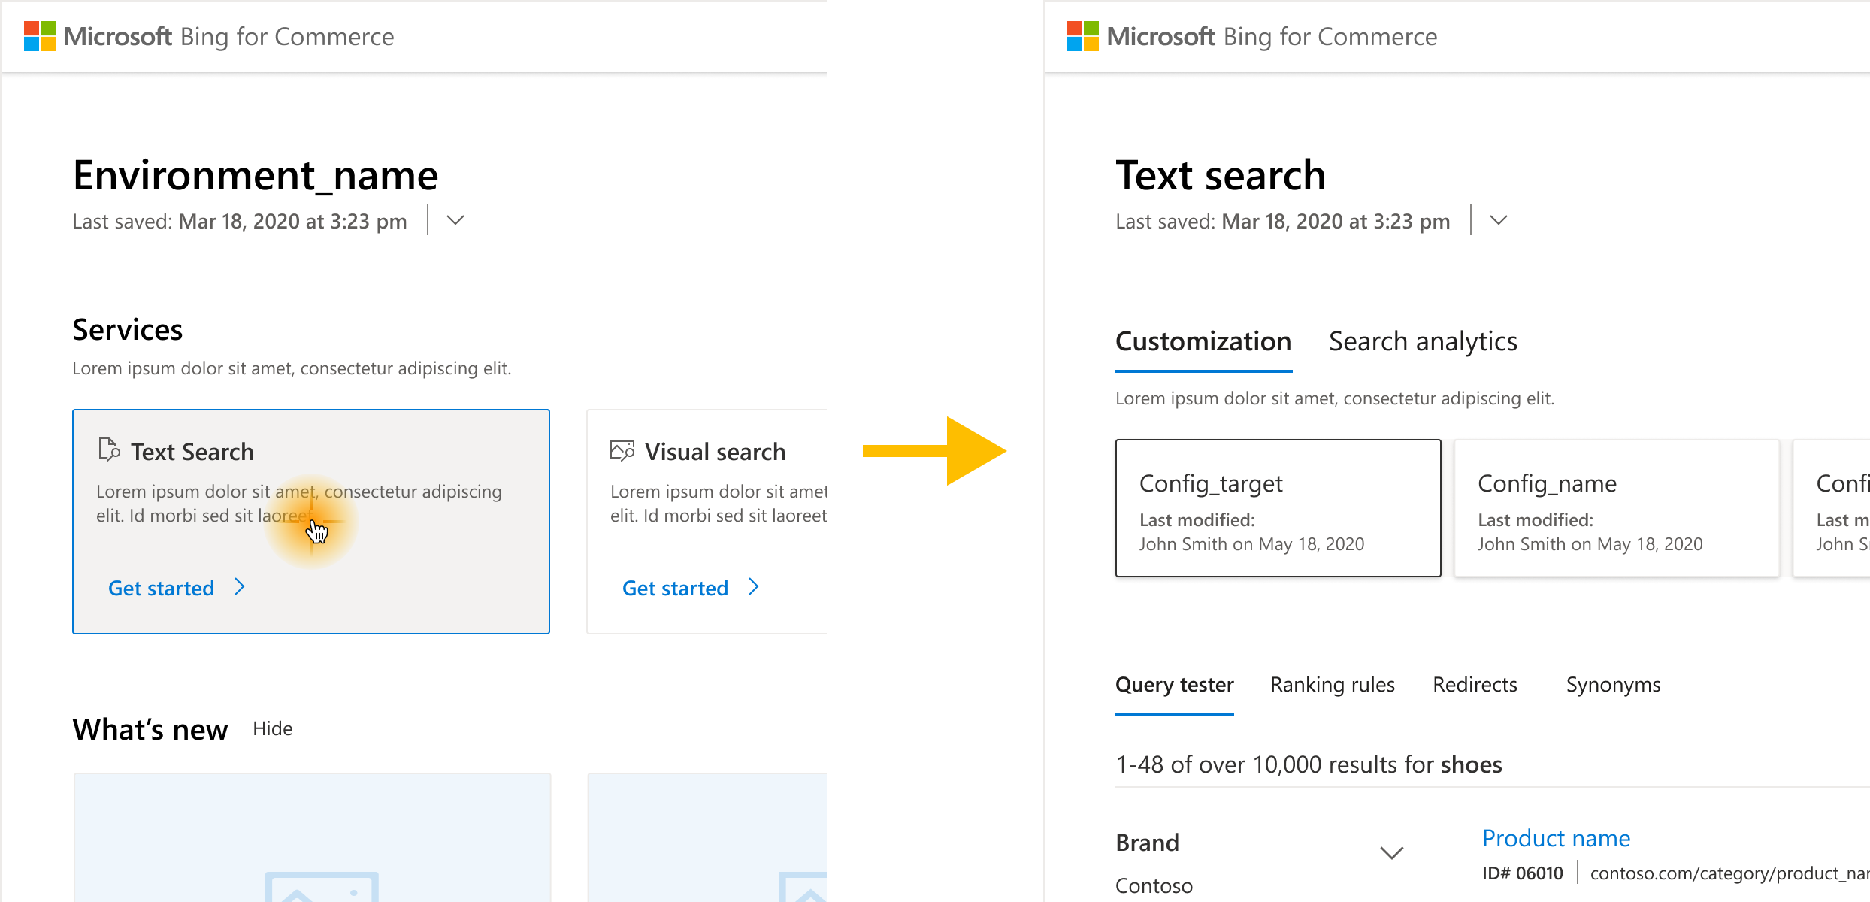1870x902 pixels.
Task: Click the chevron arrow next to Text Search Get started
Action: (x=240, y=587)
